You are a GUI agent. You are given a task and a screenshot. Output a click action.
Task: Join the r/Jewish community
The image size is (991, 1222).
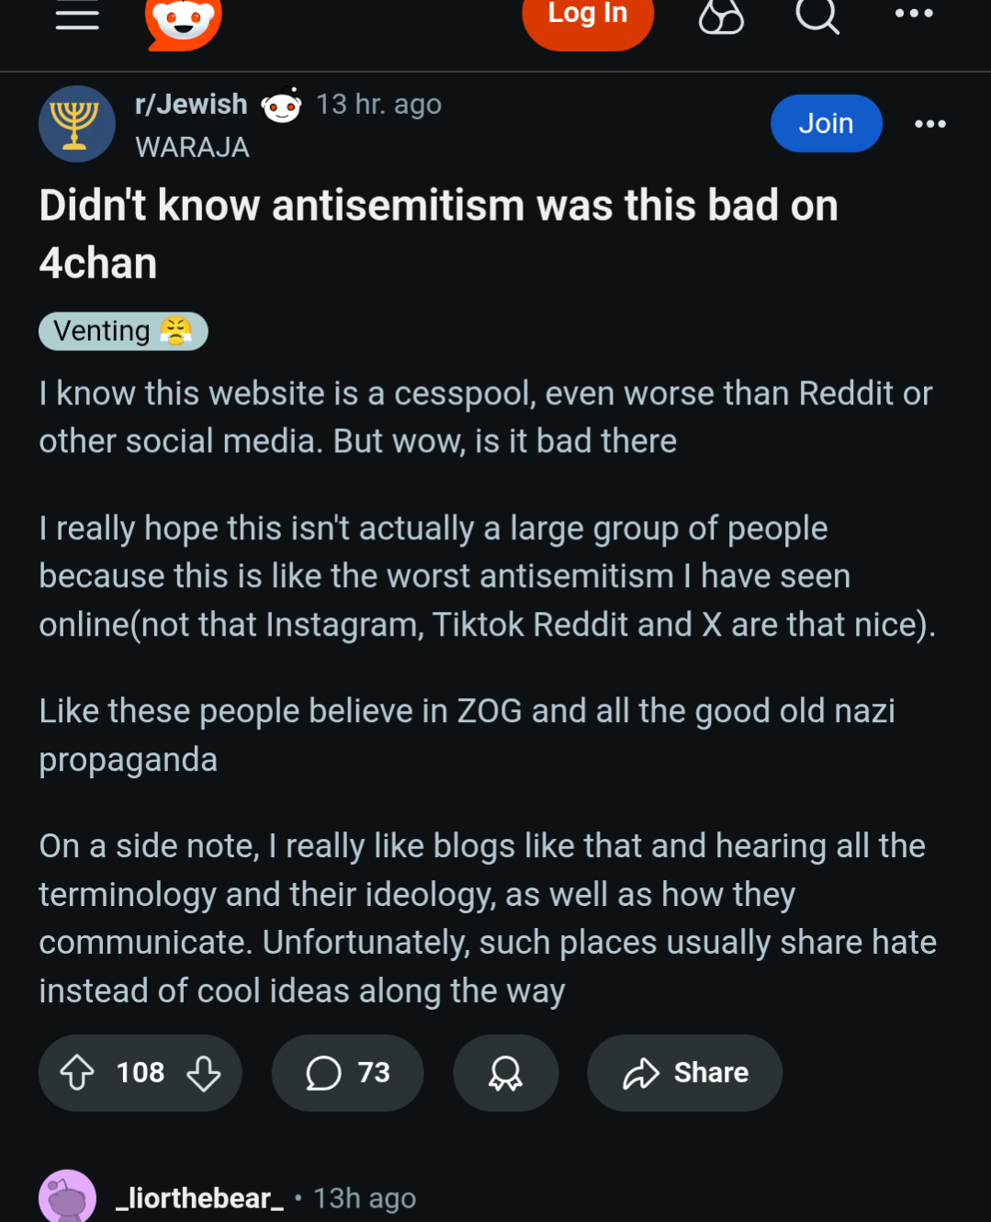(826, 124)
